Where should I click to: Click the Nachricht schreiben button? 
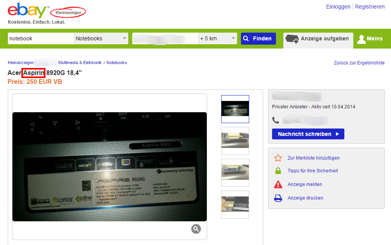(x=308, y=134)
